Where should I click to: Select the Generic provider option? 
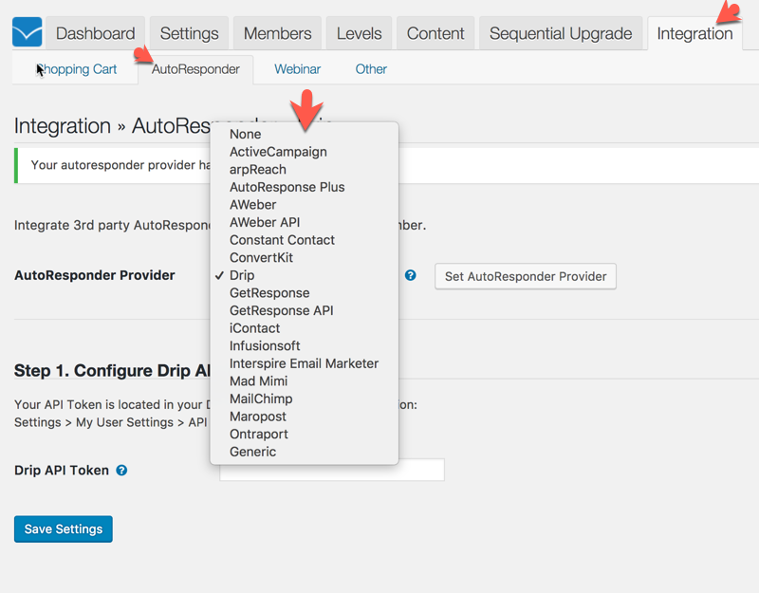pos(304,452)
